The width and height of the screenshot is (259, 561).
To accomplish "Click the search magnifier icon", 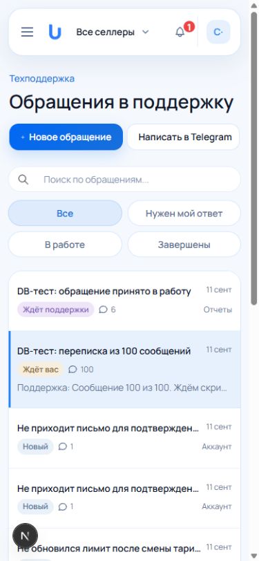I will tap(23, 180).
